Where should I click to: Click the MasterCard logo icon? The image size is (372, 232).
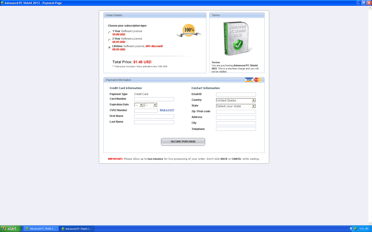tap(258, 80)
